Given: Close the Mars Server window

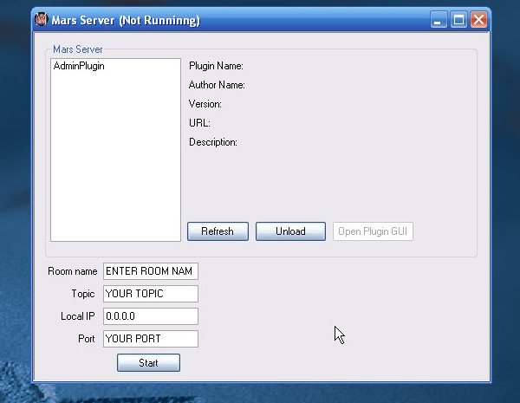Looking at the screenshot, I should pos(478,19).
